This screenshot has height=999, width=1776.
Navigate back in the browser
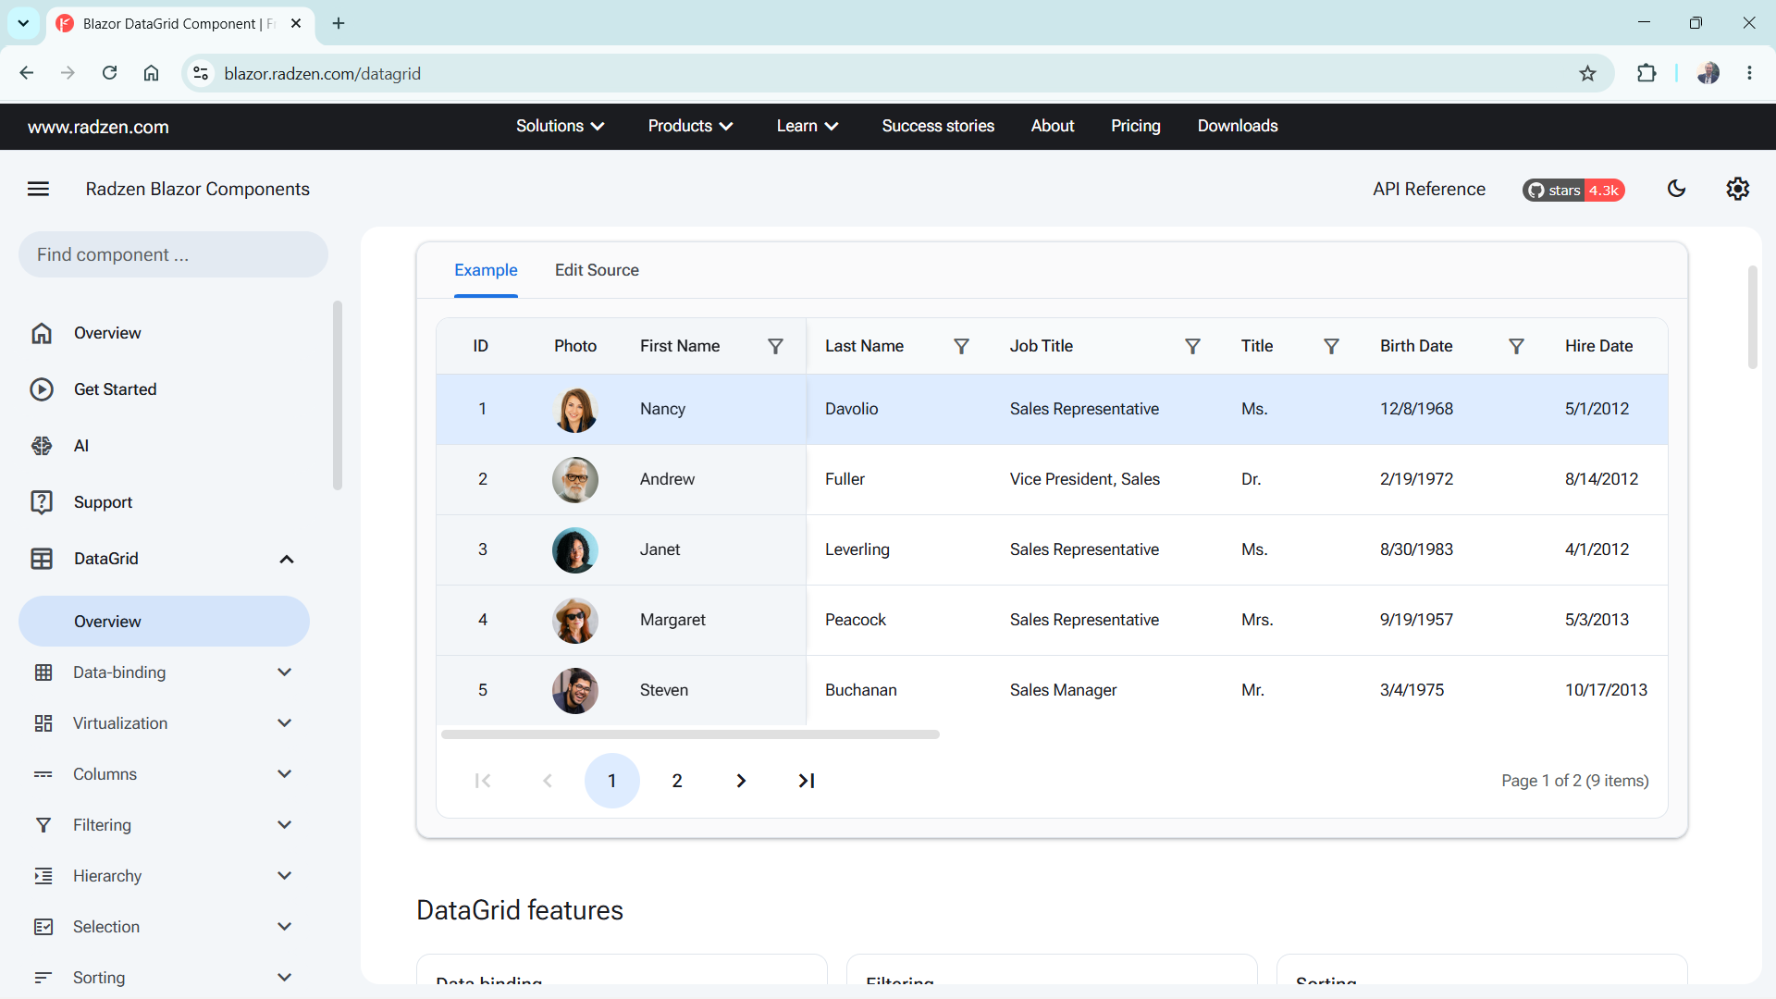[x=27, y=73]
